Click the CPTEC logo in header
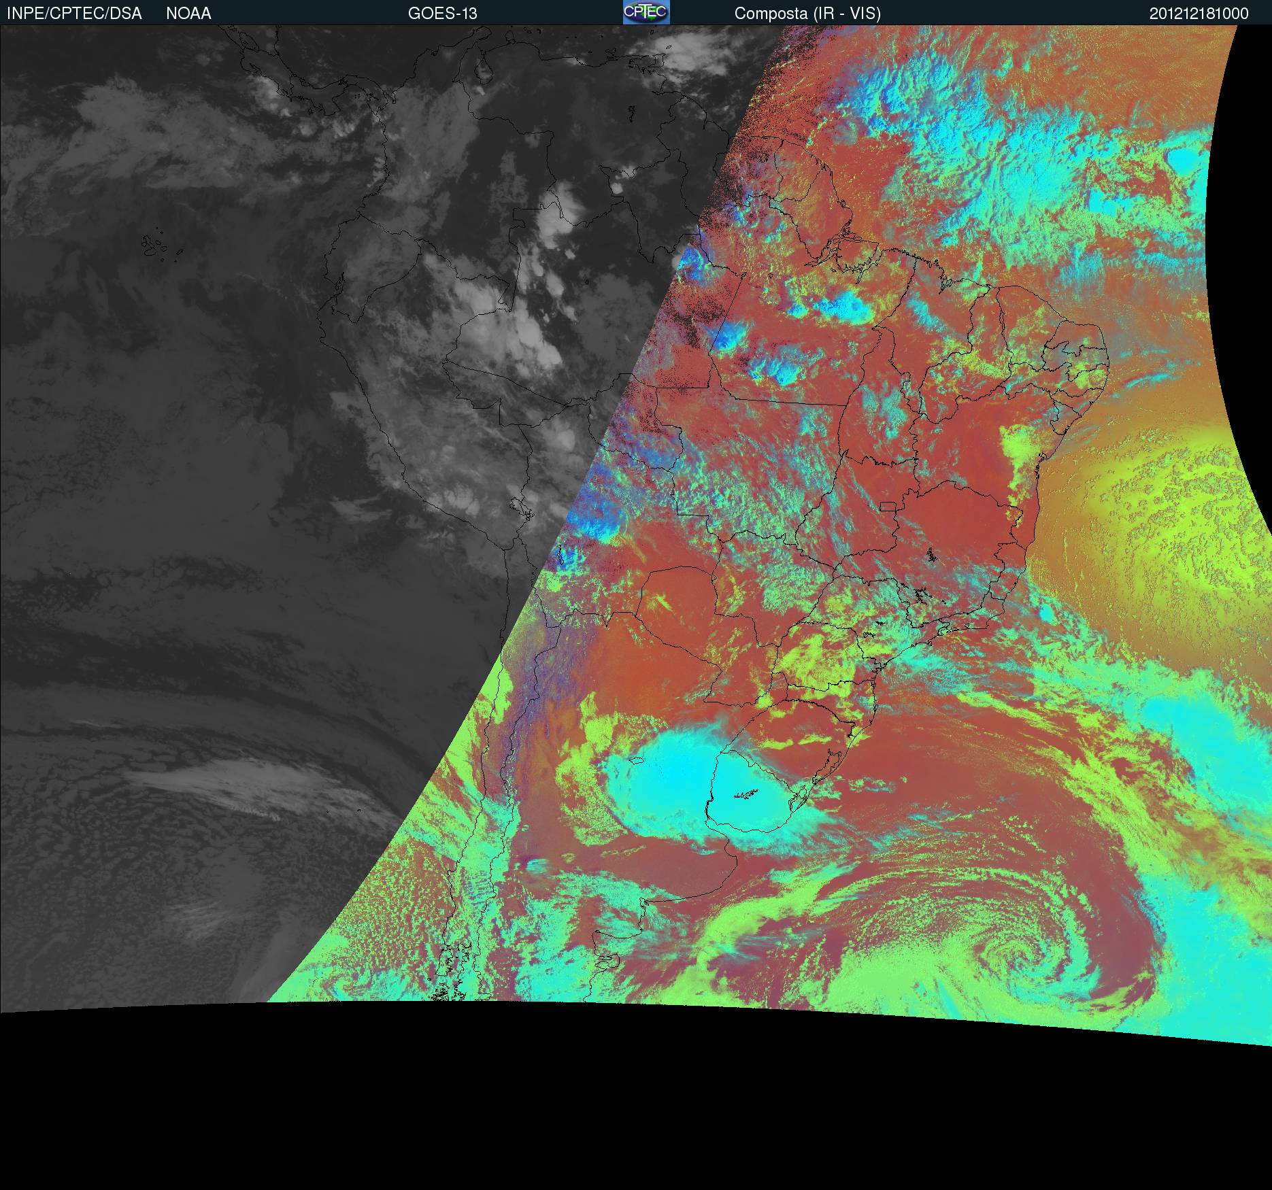The width and height of the screenshot is (1272, 1190). tap(646, 12)
